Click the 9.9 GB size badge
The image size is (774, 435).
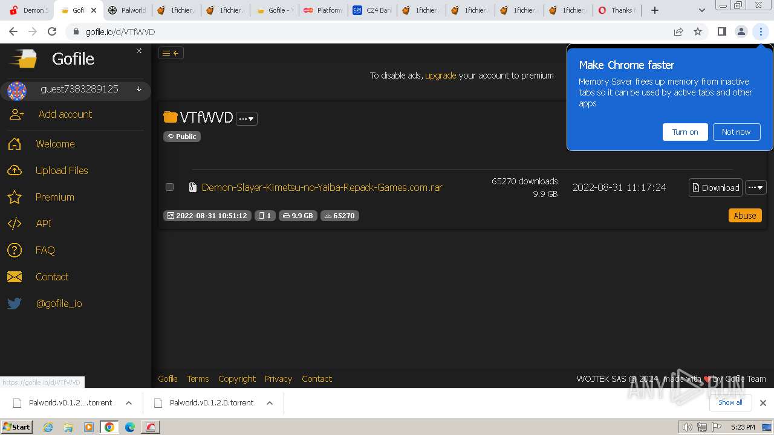[298, 216]
